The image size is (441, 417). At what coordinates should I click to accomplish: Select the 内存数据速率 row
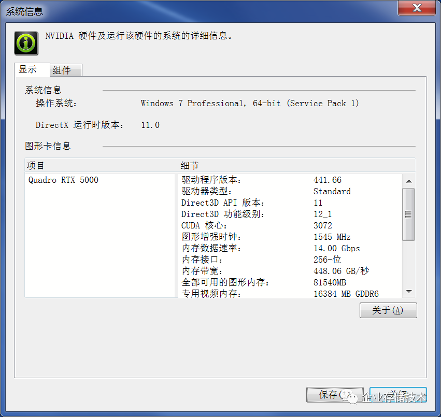290,248
